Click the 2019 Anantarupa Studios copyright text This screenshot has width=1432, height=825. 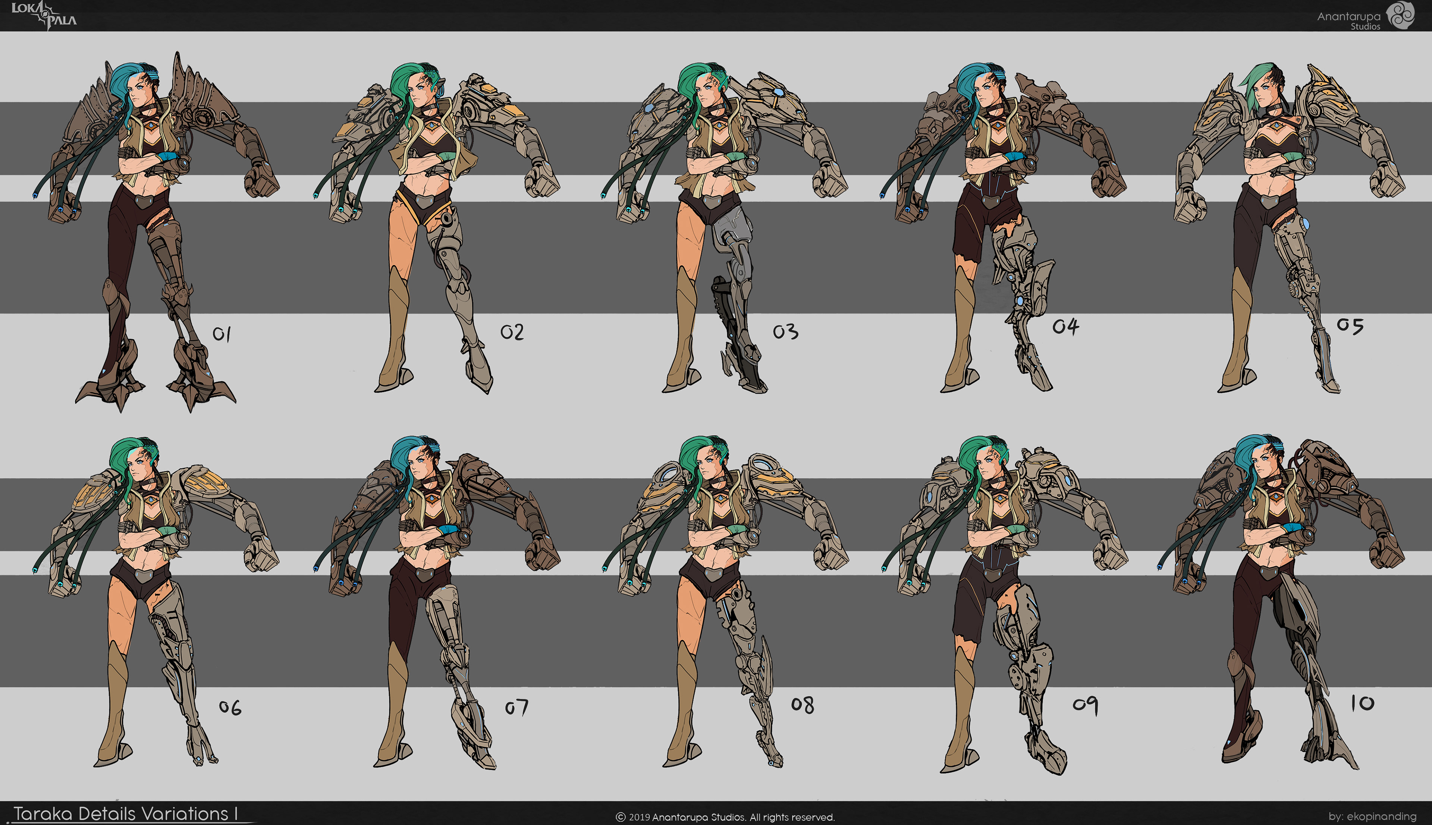pos(726,817)
